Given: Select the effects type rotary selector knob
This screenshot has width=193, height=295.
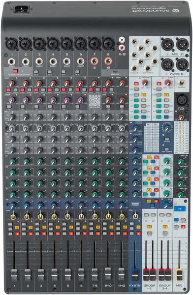Looking at the screenshot, I should (167, 128).
